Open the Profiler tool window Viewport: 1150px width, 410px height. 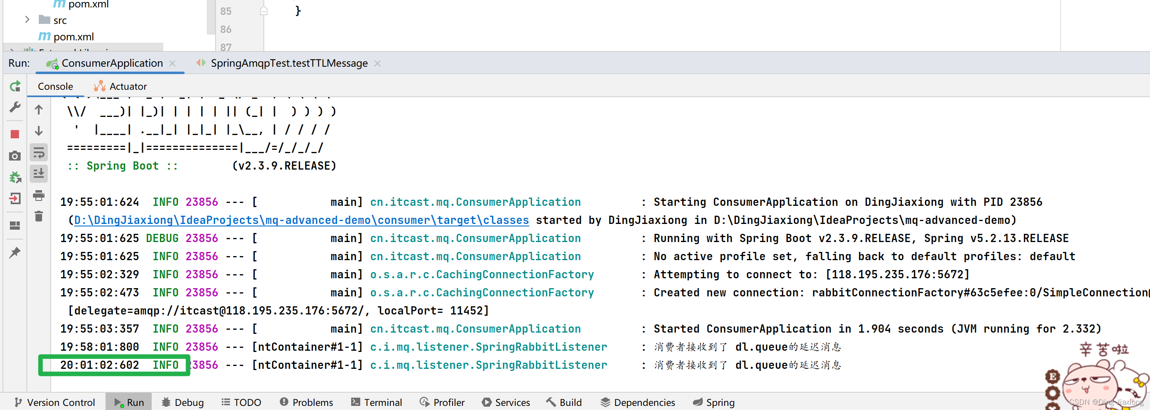coord(442,403)
